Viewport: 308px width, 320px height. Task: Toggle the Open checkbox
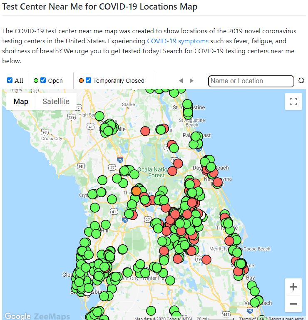tap(43, 80)
